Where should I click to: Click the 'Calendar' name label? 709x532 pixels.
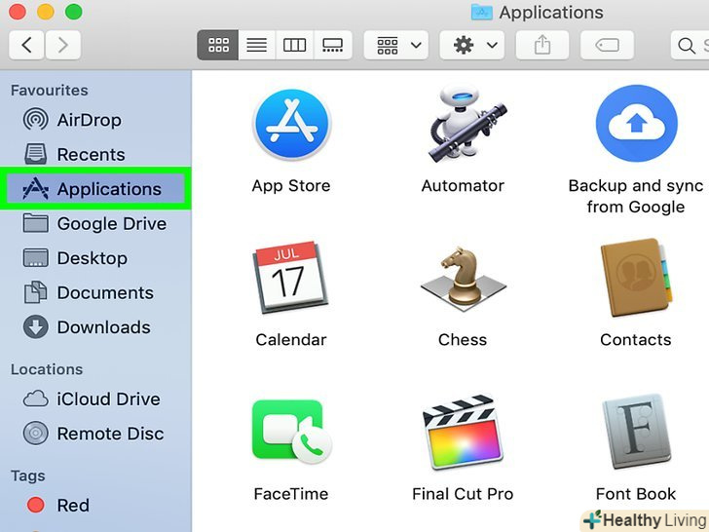291,339
